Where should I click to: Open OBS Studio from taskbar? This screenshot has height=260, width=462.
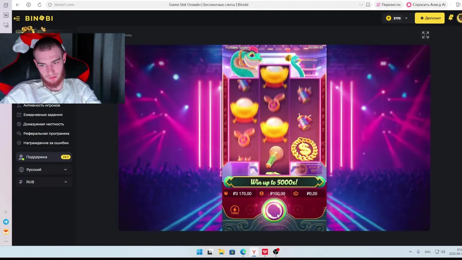coord(276,252)
